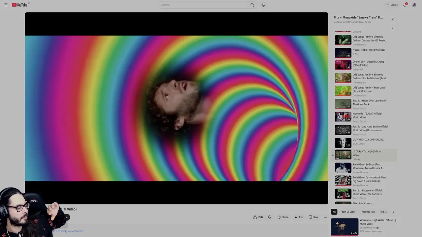Play A-Wax I'll Be Fine thumbnail
The width and height of the screenshot is (422, 237).
tap(343, 53)
